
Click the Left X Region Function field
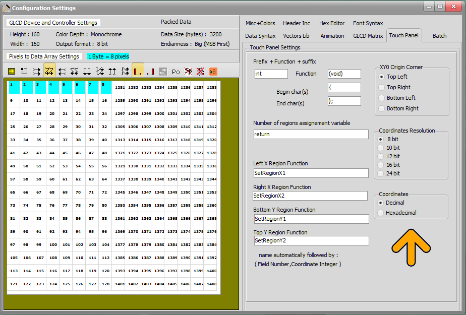[x=311, y=173]
